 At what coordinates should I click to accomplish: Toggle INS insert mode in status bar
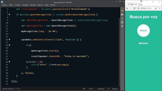click(84, 89)
